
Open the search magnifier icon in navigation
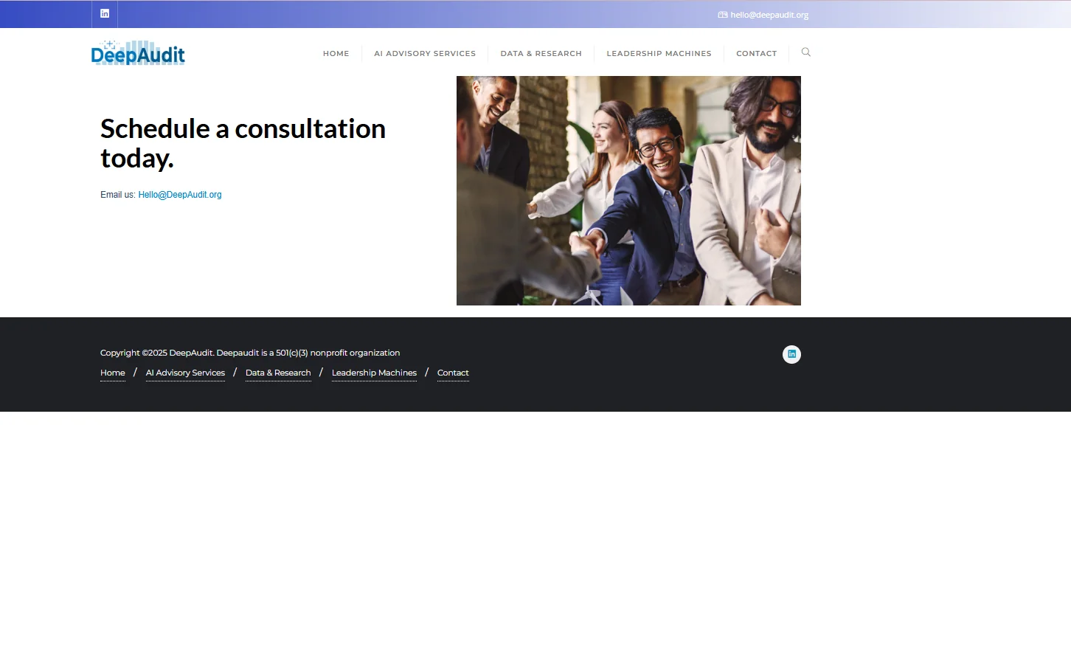pyautogui.click(x=805, y=52)
